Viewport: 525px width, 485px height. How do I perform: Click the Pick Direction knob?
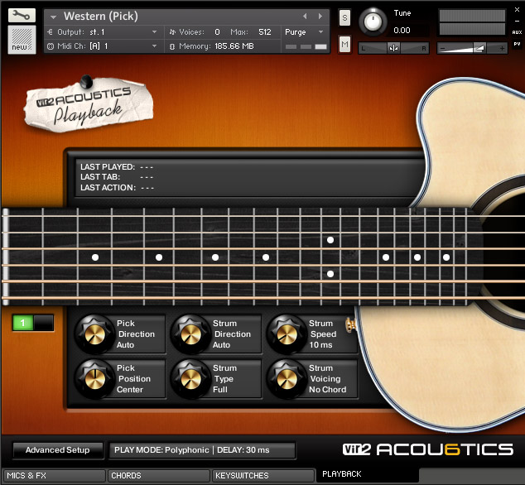(x=94, y=334)
